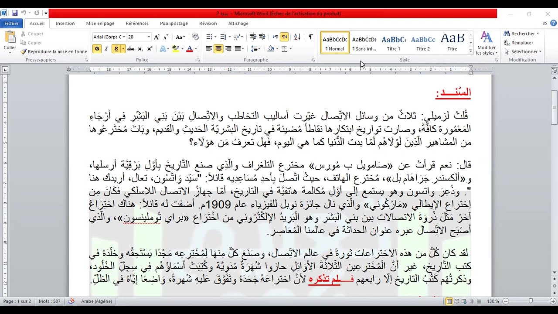
Task: Apply subscript x₂ formatting
Action: [140, 49]
